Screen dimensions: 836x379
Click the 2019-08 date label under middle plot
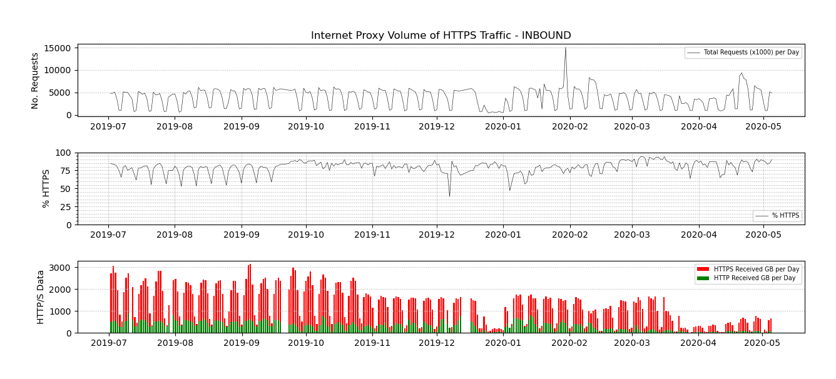click(175, 235)
